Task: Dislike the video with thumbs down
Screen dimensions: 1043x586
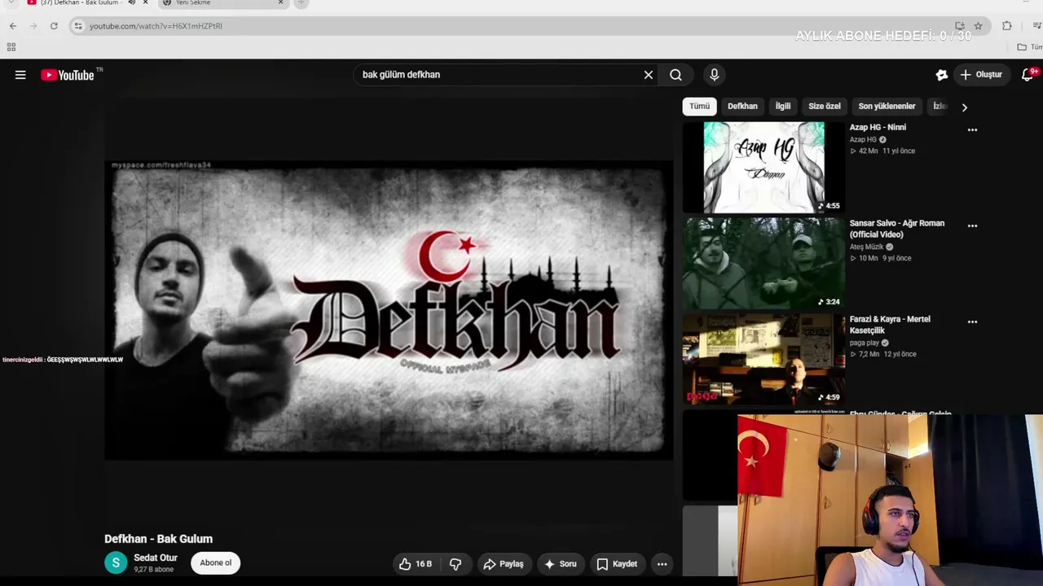Action: [455, 564]
